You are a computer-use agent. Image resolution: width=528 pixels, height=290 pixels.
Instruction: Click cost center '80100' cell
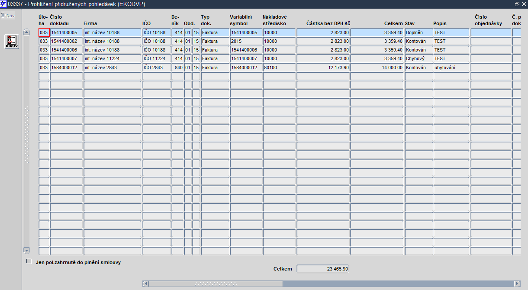pos(279,68)
